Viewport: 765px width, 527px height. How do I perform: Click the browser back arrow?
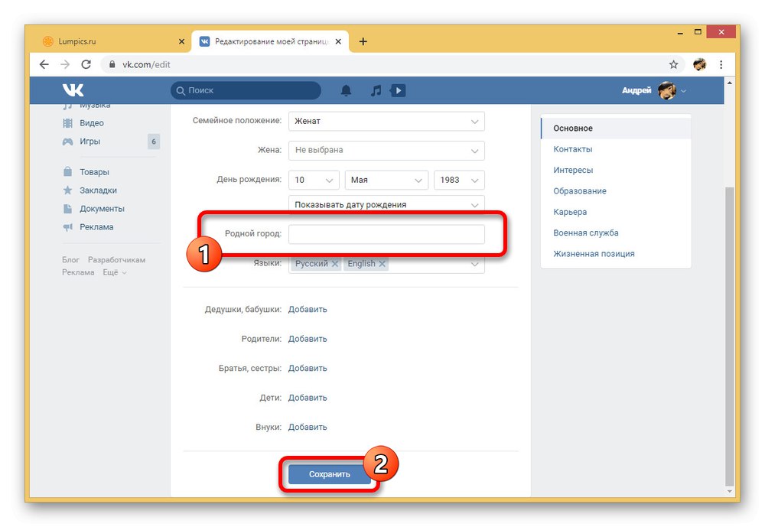pos(44,64)
